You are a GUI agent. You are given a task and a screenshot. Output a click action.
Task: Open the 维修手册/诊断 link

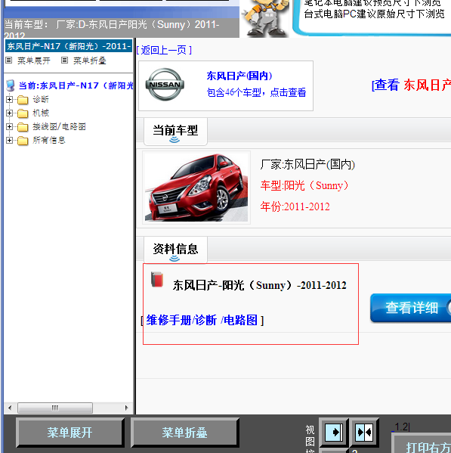click(x=181, y=321)
